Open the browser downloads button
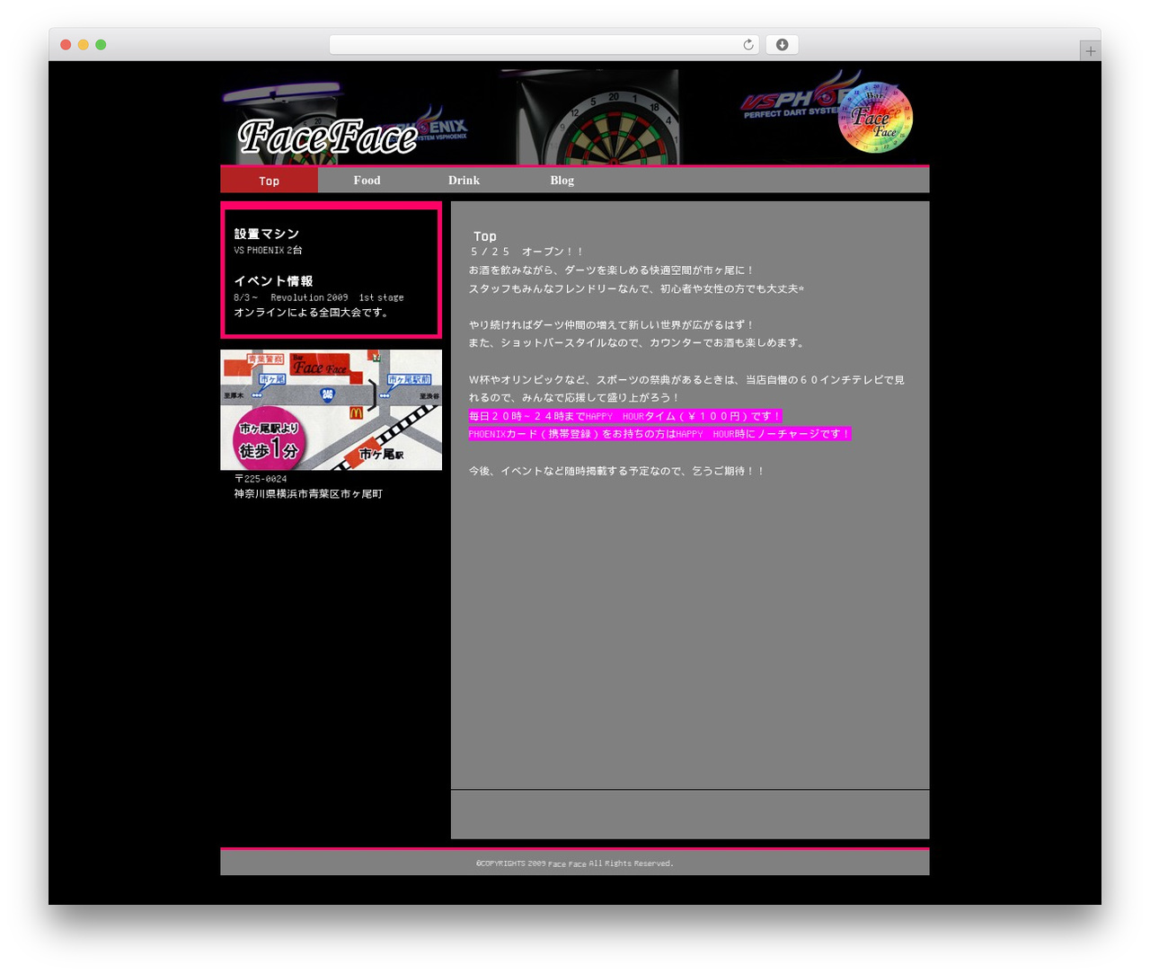The image size is (1150, 974). click(x=782, y=45)
